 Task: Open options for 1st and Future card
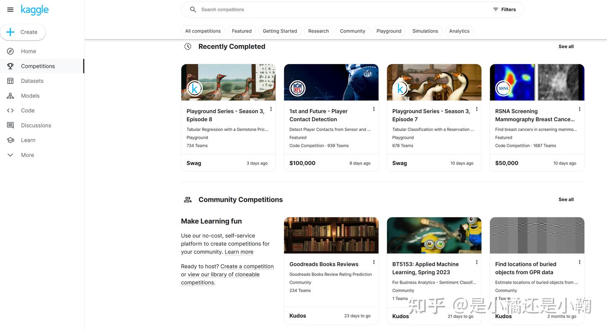click(374, 109)
